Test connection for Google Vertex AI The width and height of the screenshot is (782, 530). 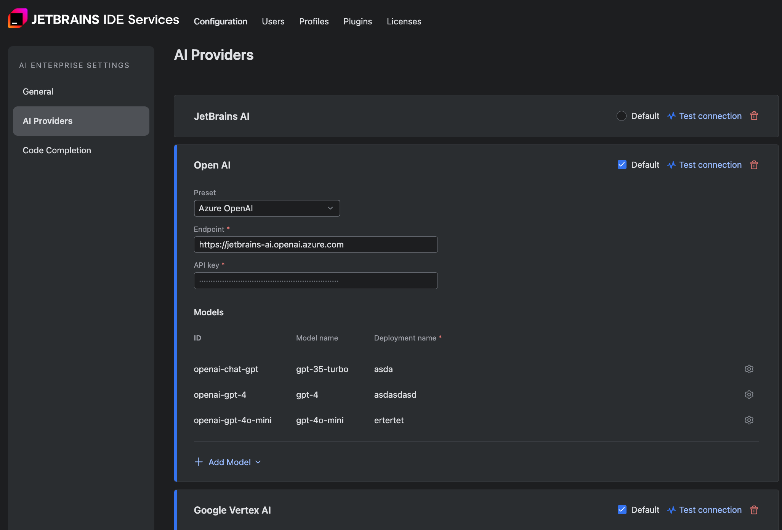(710, 510)
